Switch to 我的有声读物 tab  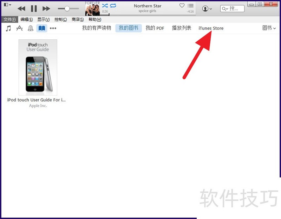click(97, 28)
